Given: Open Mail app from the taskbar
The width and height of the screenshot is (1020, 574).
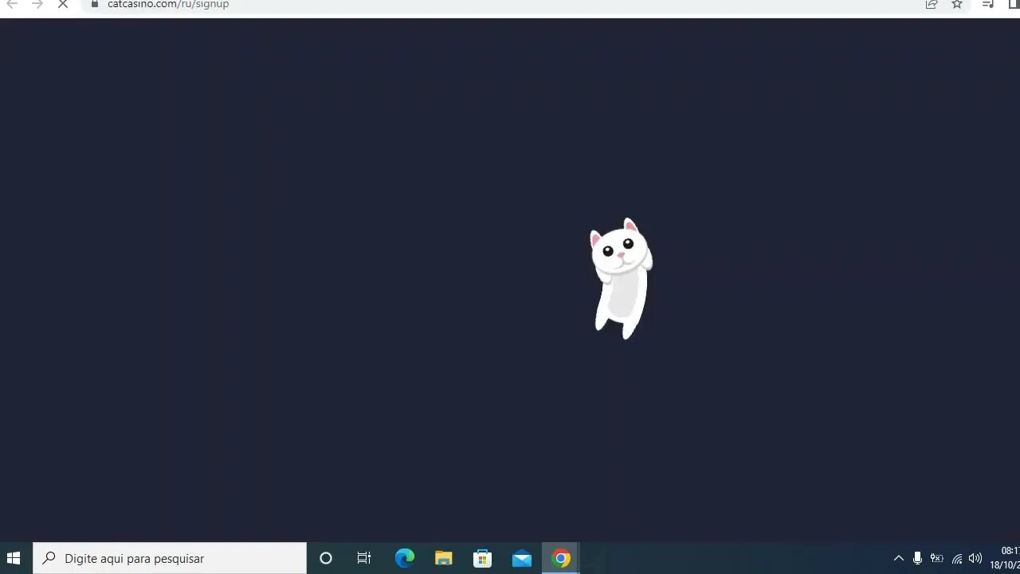Looking at the screenshot, I should 522,558.
